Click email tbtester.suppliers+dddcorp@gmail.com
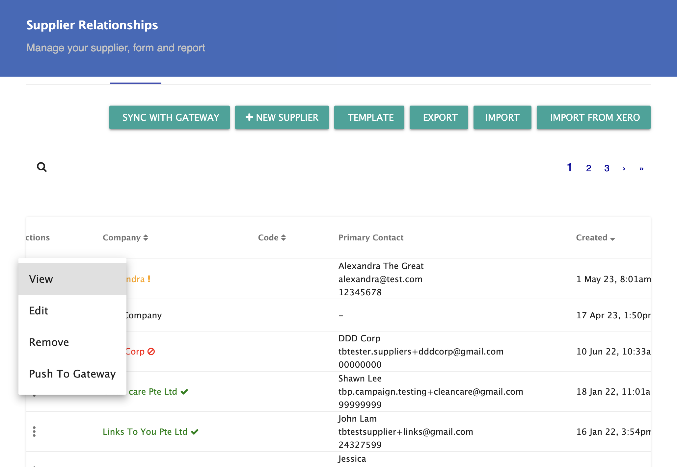The image size is (677, 467). click(x=421, y=351)
